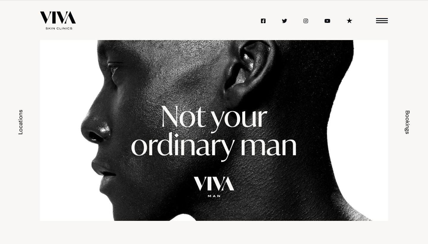Viewport: 428px width, 244px height.
Task: Click the VIVA header logo lettering
Action: (x=58, y=18)
